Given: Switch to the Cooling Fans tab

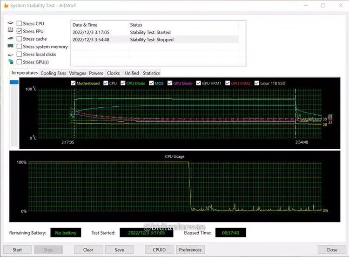Looking at the screenshot, I should 54,73.
